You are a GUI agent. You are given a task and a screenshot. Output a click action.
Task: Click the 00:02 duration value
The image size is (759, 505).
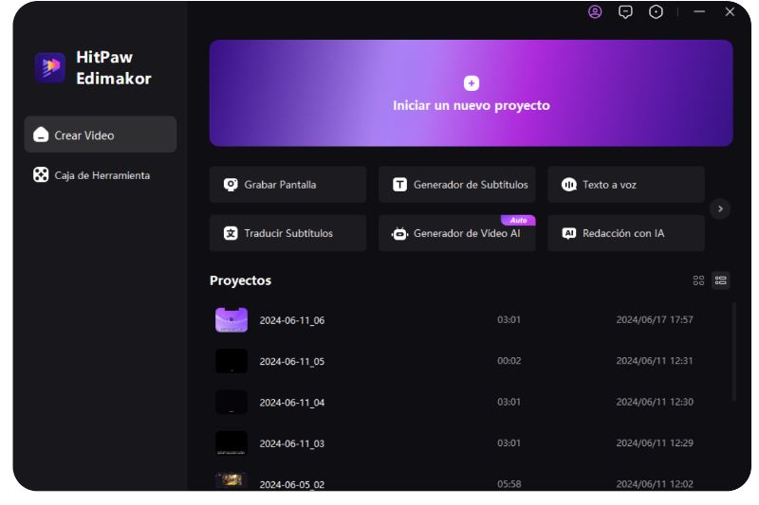pyautogui.click(x=509, y=360)
